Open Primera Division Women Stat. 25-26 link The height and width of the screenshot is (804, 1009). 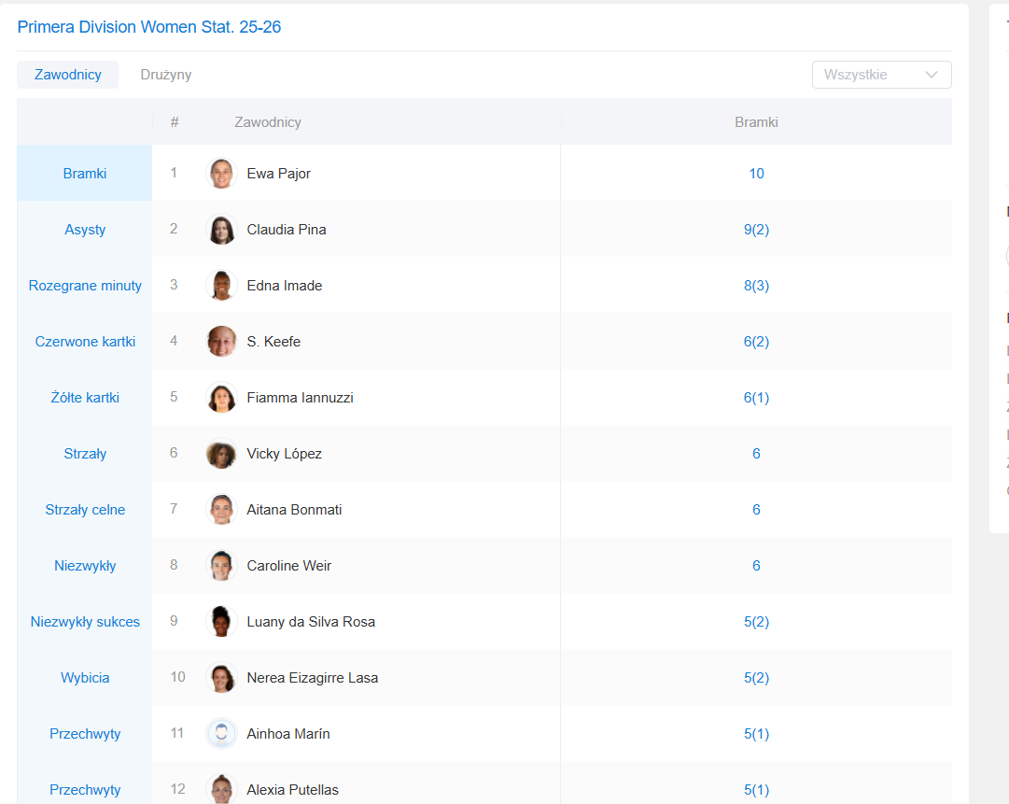coord(149,27)
